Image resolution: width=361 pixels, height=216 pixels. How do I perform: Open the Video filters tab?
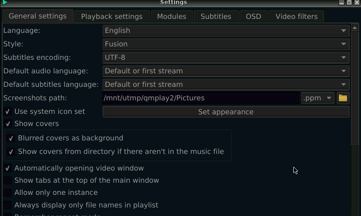point(296,17)
